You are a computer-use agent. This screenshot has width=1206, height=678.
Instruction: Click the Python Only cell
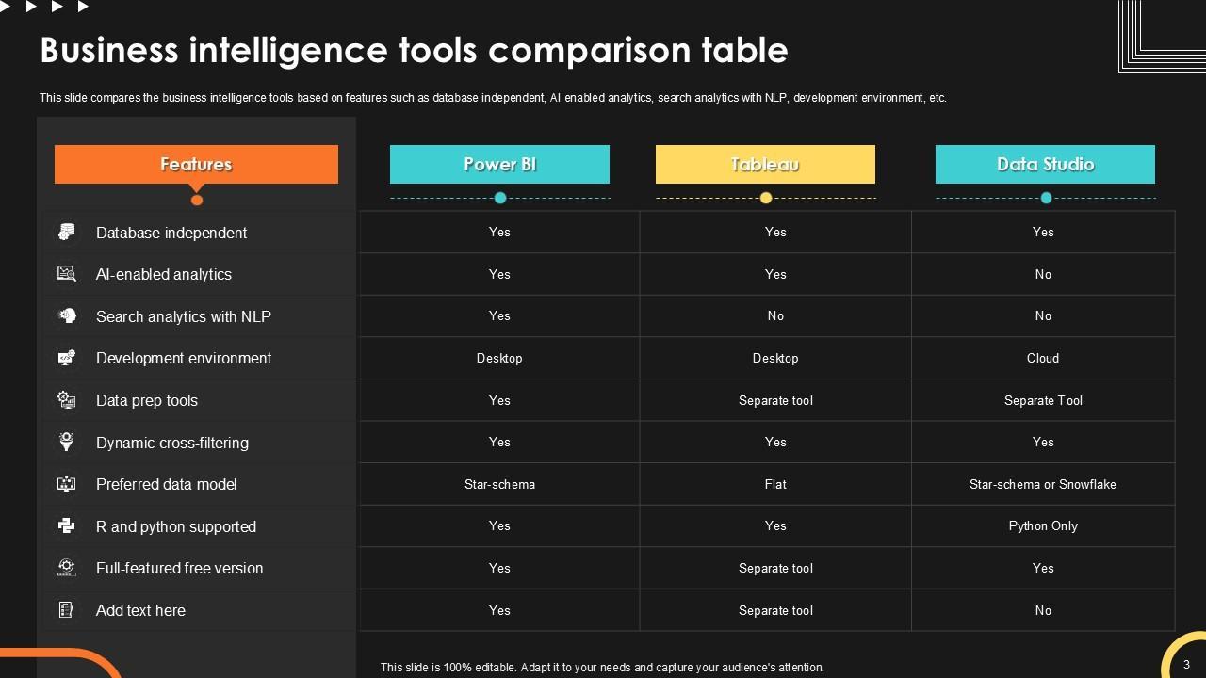[x=1042, y=526]
